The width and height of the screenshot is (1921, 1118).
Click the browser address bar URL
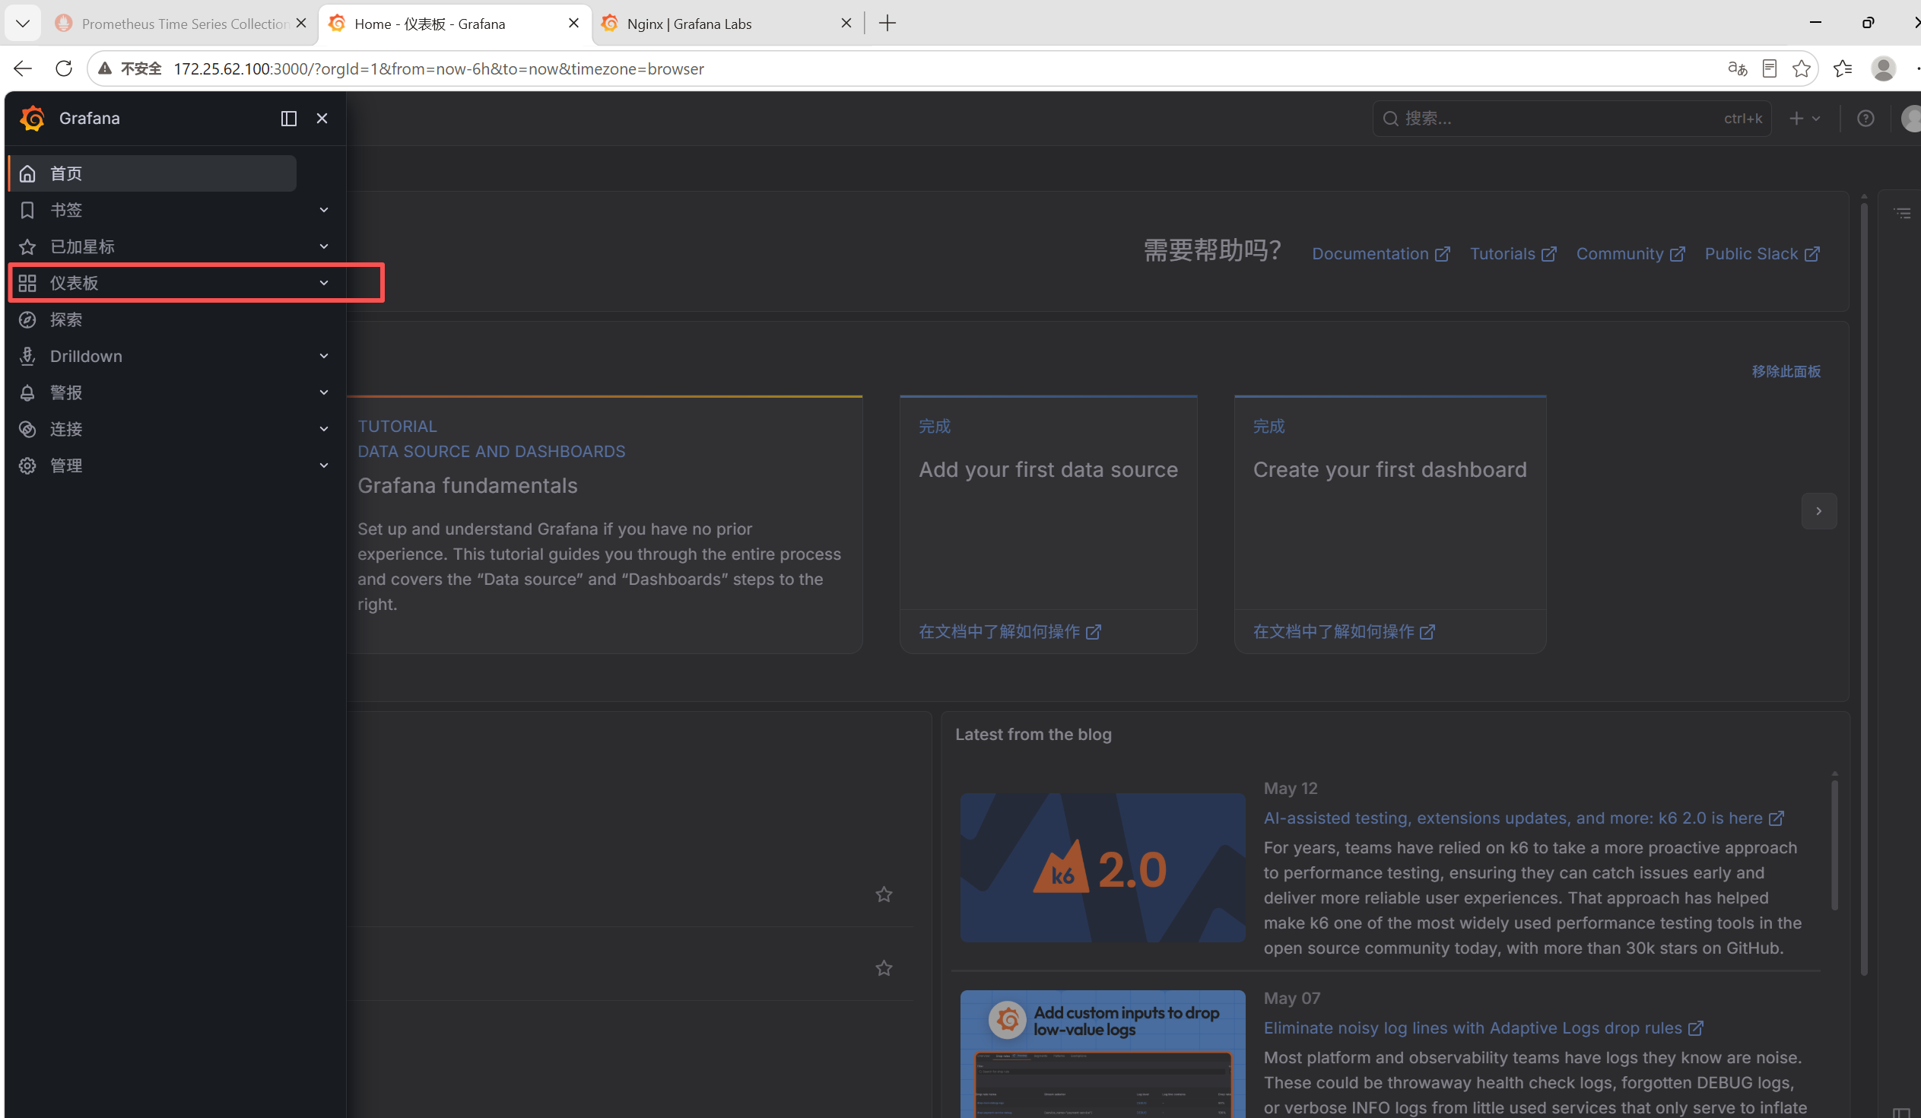pyautogui.click(x=438, y=68)
